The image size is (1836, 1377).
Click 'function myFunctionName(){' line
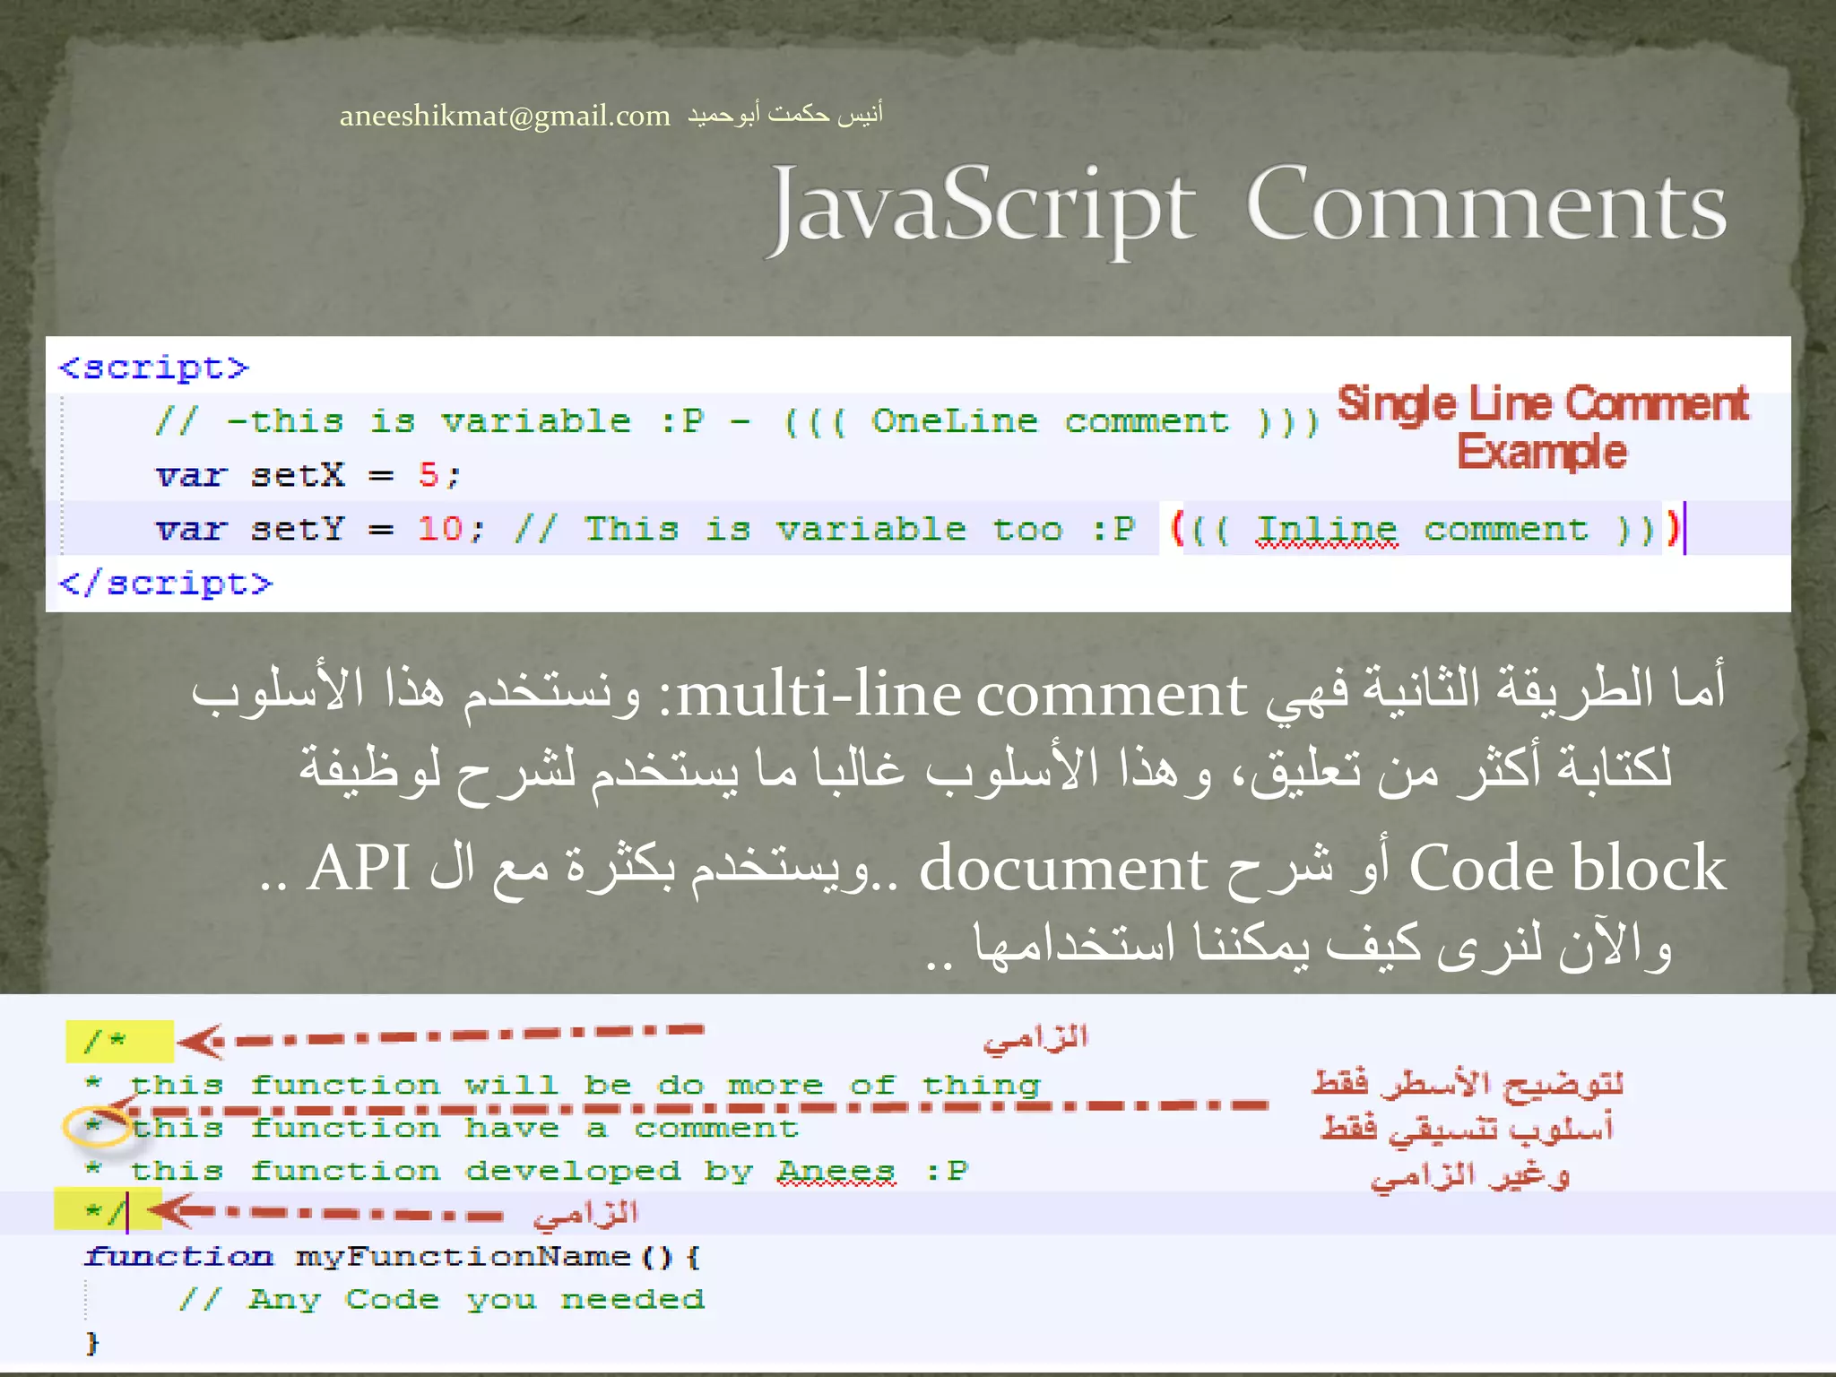pos(393,1256)
